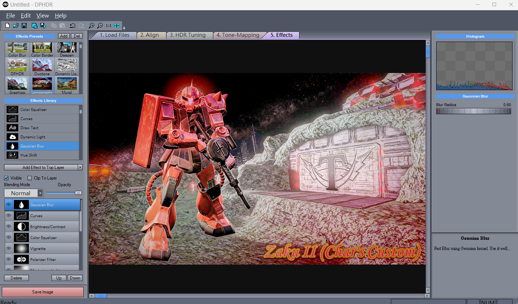Uncheck the Visible checkbox
This screenshot has width=518, height=304.
(x=6, y=178)
